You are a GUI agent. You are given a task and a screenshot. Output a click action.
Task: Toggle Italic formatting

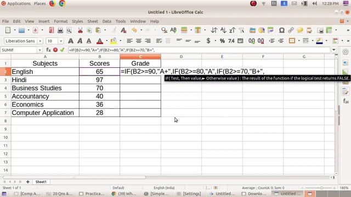[x=80, y=41]
